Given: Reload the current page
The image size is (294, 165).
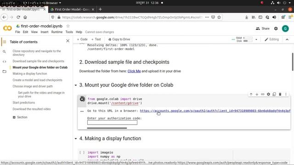Looking at the screenshot, I should [18, 17].
